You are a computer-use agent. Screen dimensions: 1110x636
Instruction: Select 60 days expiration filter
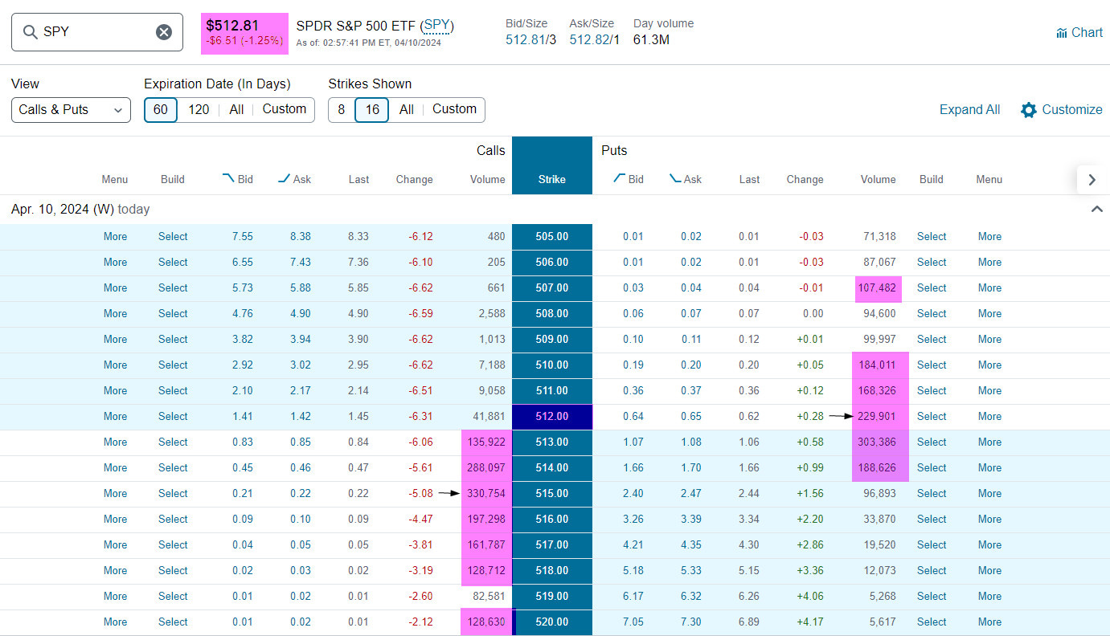tap(161, 110)
